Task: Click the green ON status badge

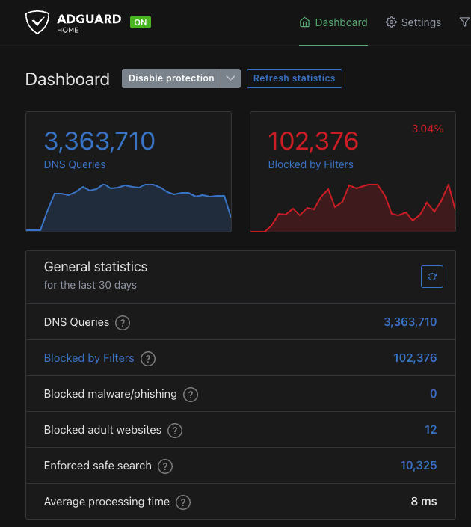Action: point(140,22)
